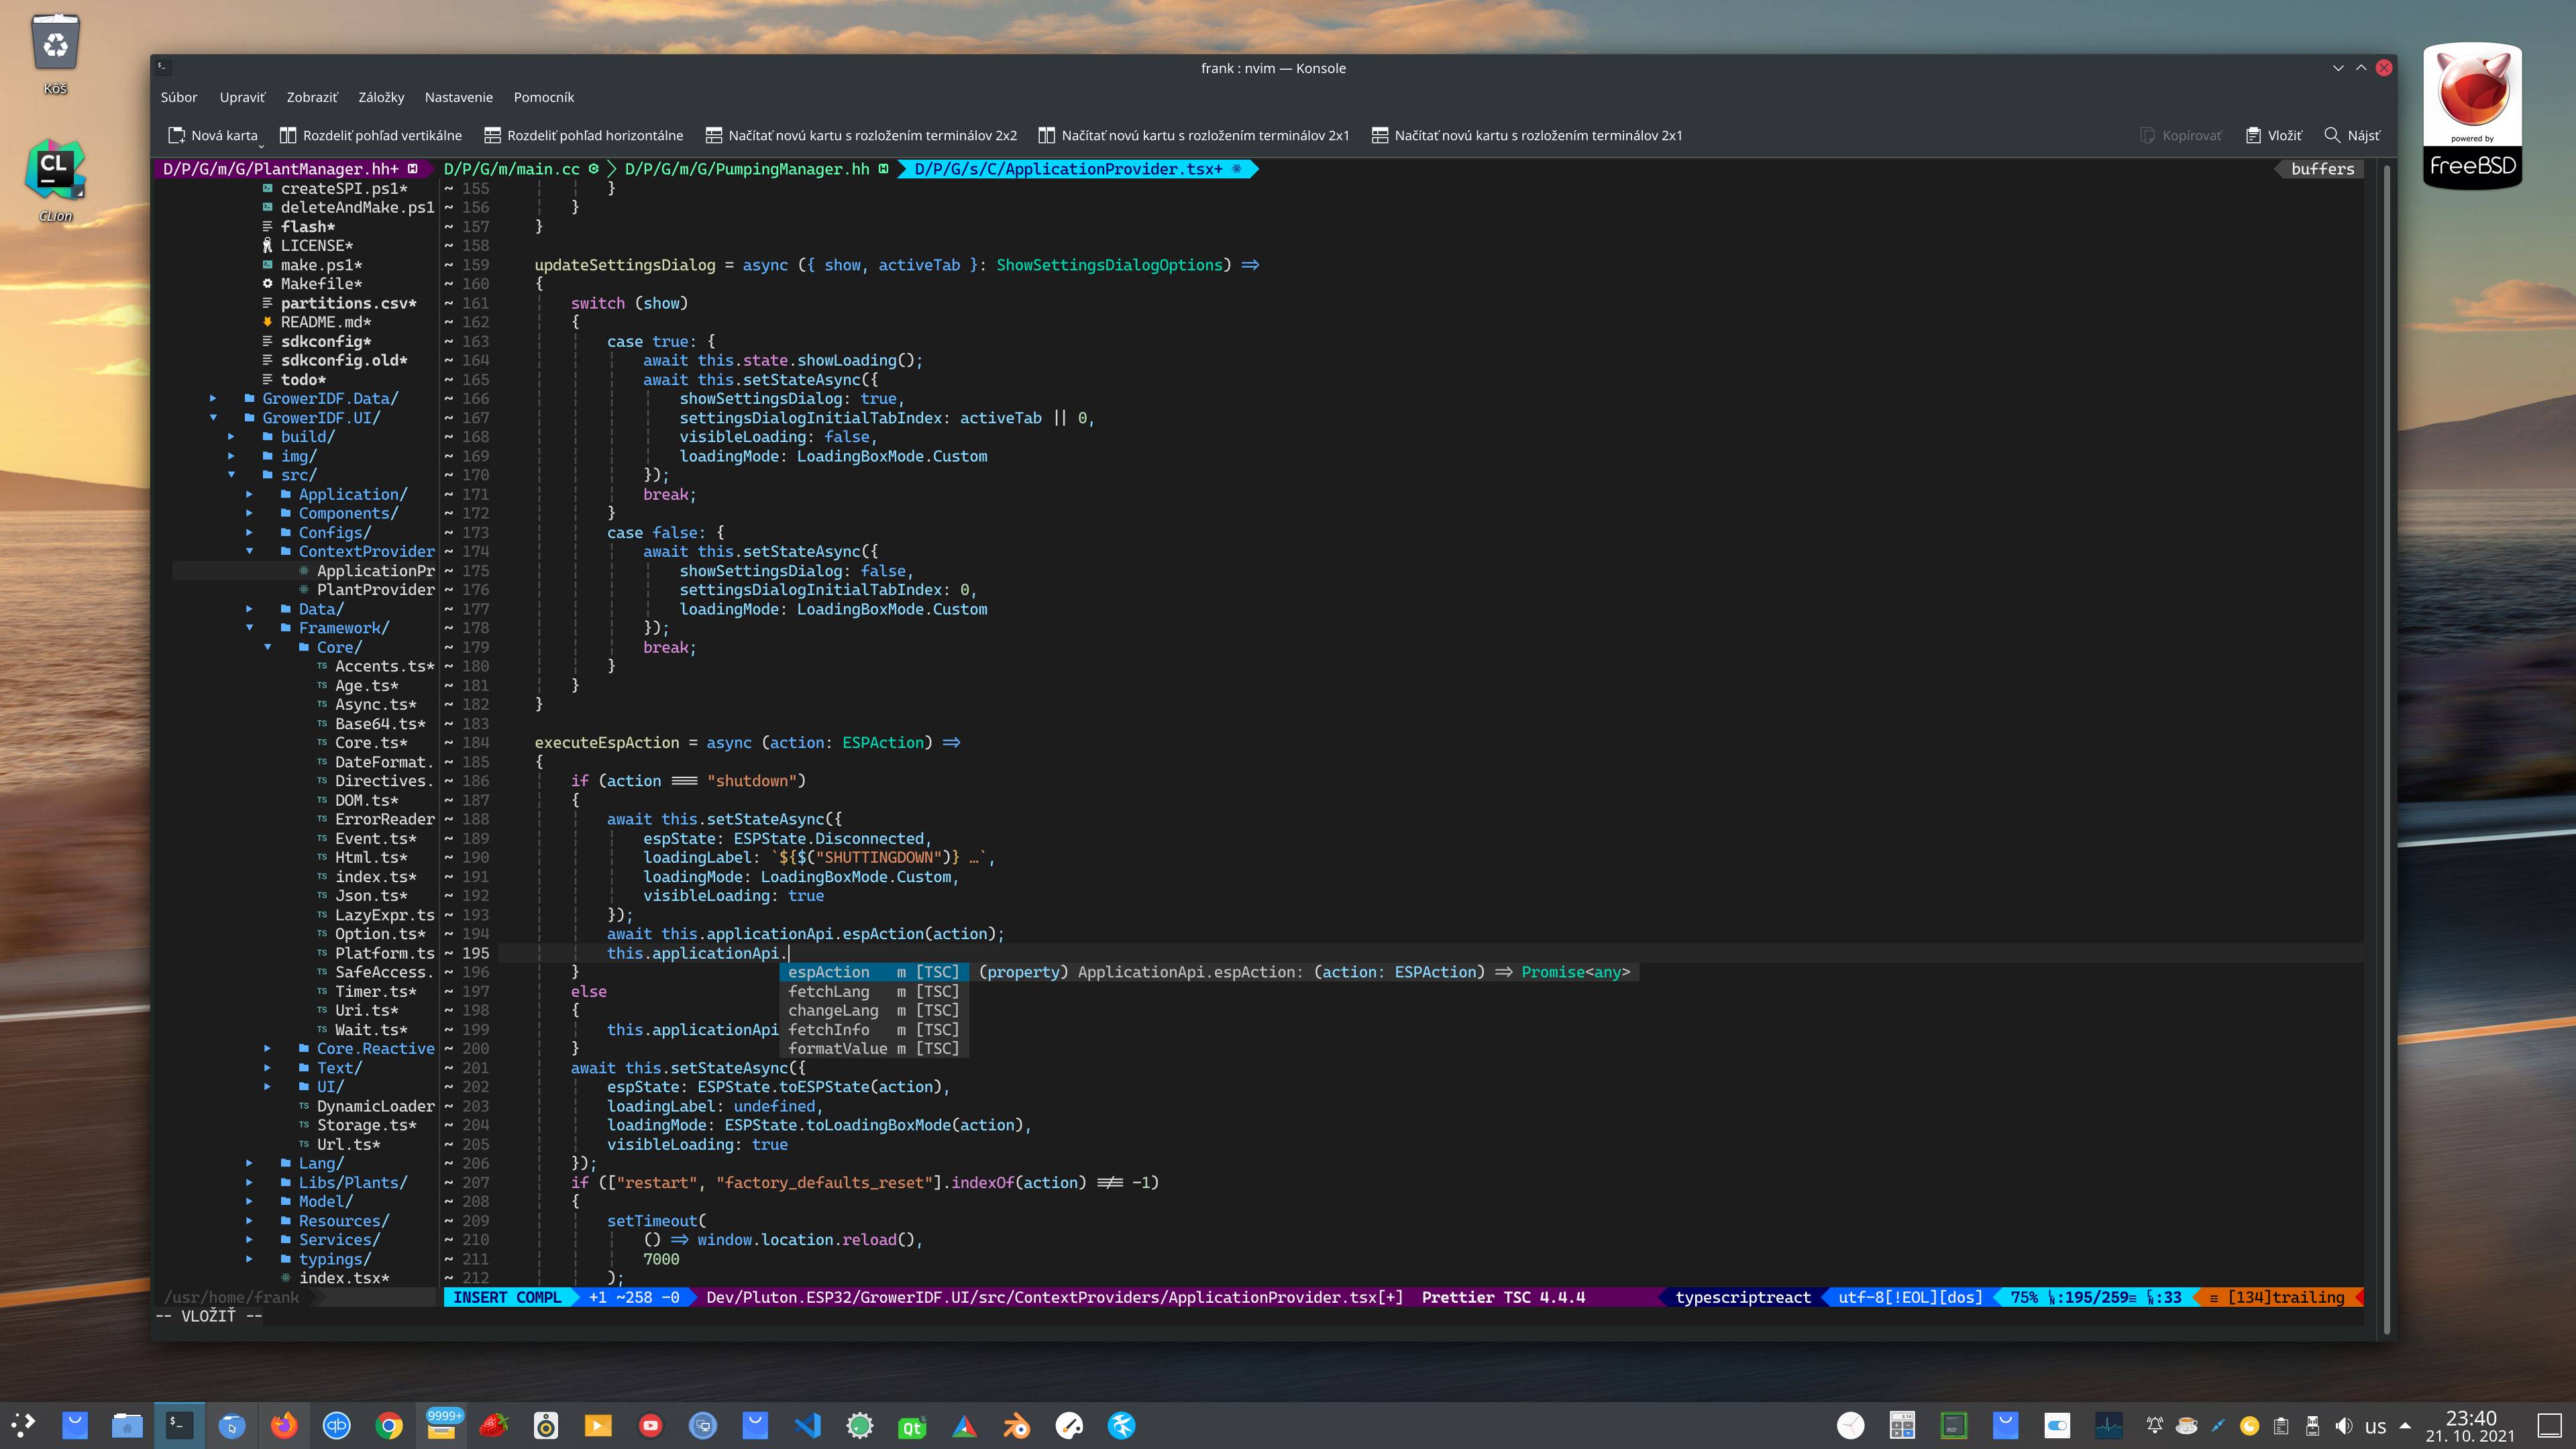Expand the build folder arrow
The height and width of the screenshot is (1449, 2576).
point(231,436)
